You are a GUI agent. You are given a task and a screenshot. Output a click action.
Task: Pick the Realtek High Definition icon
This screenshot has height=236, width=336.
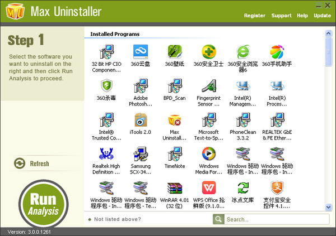tap(106, 154)
